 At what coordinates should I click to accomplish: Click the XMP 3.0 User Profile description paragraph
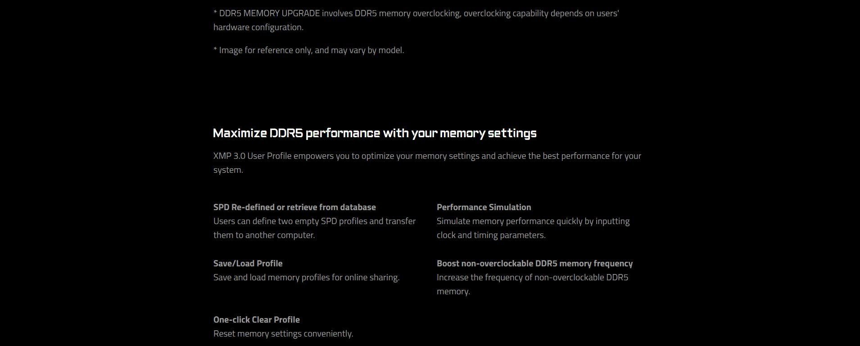tap(427, 163)
